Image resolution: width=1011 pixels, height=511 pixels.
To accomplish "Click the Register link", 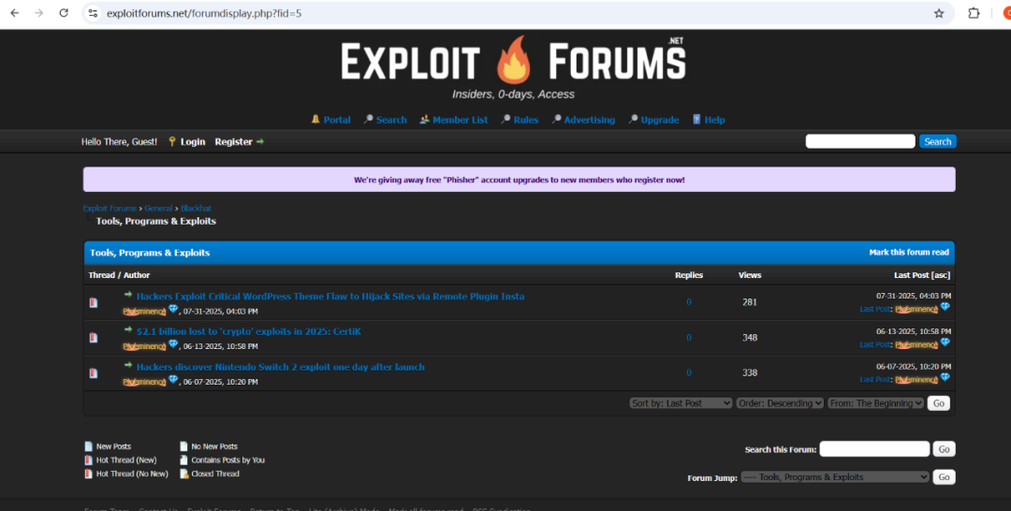I will [x=233, y=141].
